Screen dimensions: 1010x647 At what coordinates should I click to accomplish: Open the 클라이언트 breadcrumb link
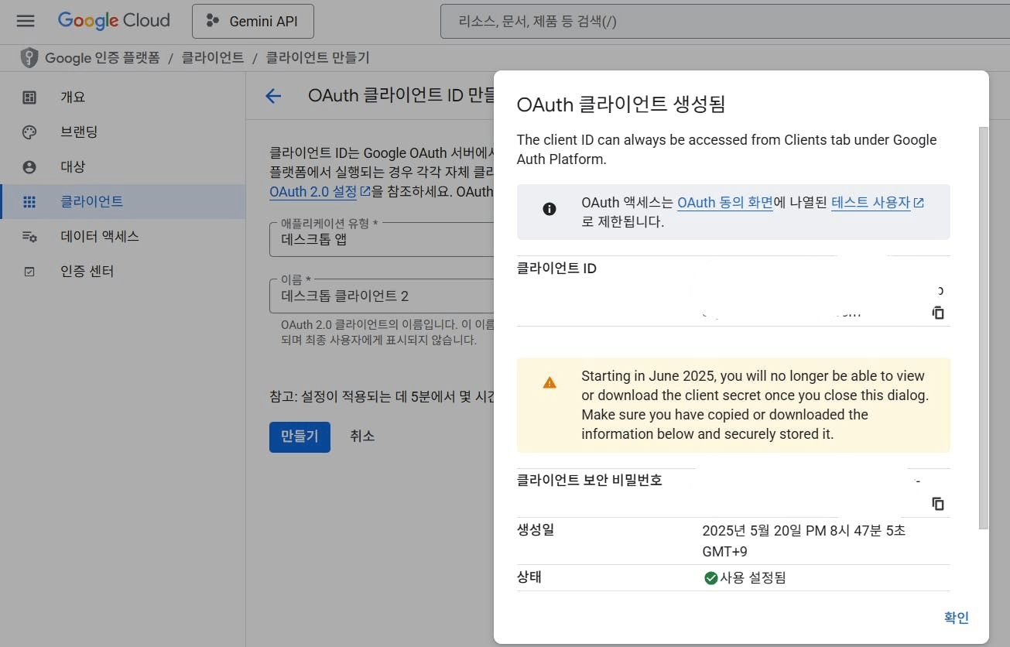[x=213, y=57]
